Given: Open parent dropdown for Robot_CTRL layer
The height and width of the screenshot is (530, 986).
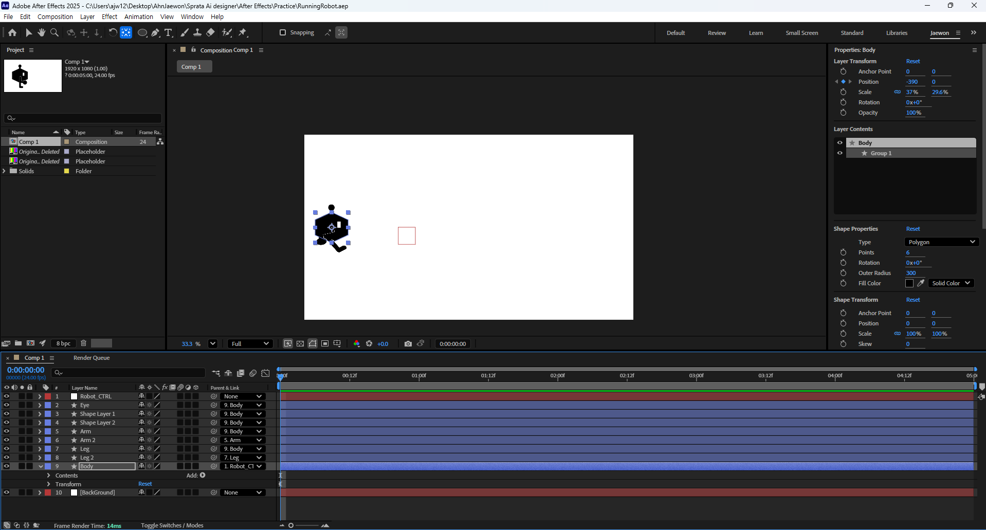Looking at the screenshot, I should click(243, 396).
